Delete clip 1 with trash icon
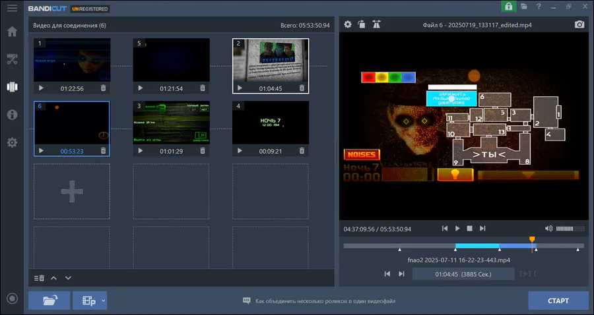The width and height of the screenshot is (594, 315). click(x=104, y=88)
